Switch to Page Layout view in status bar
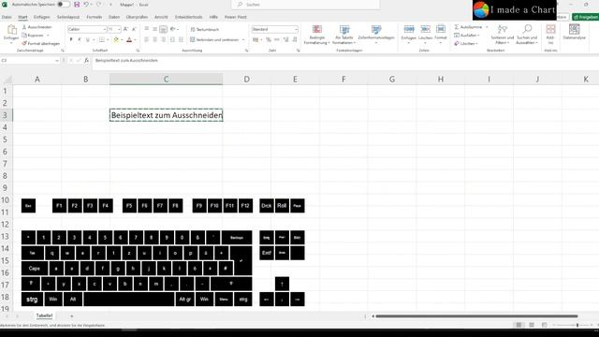 pos(532,325)
